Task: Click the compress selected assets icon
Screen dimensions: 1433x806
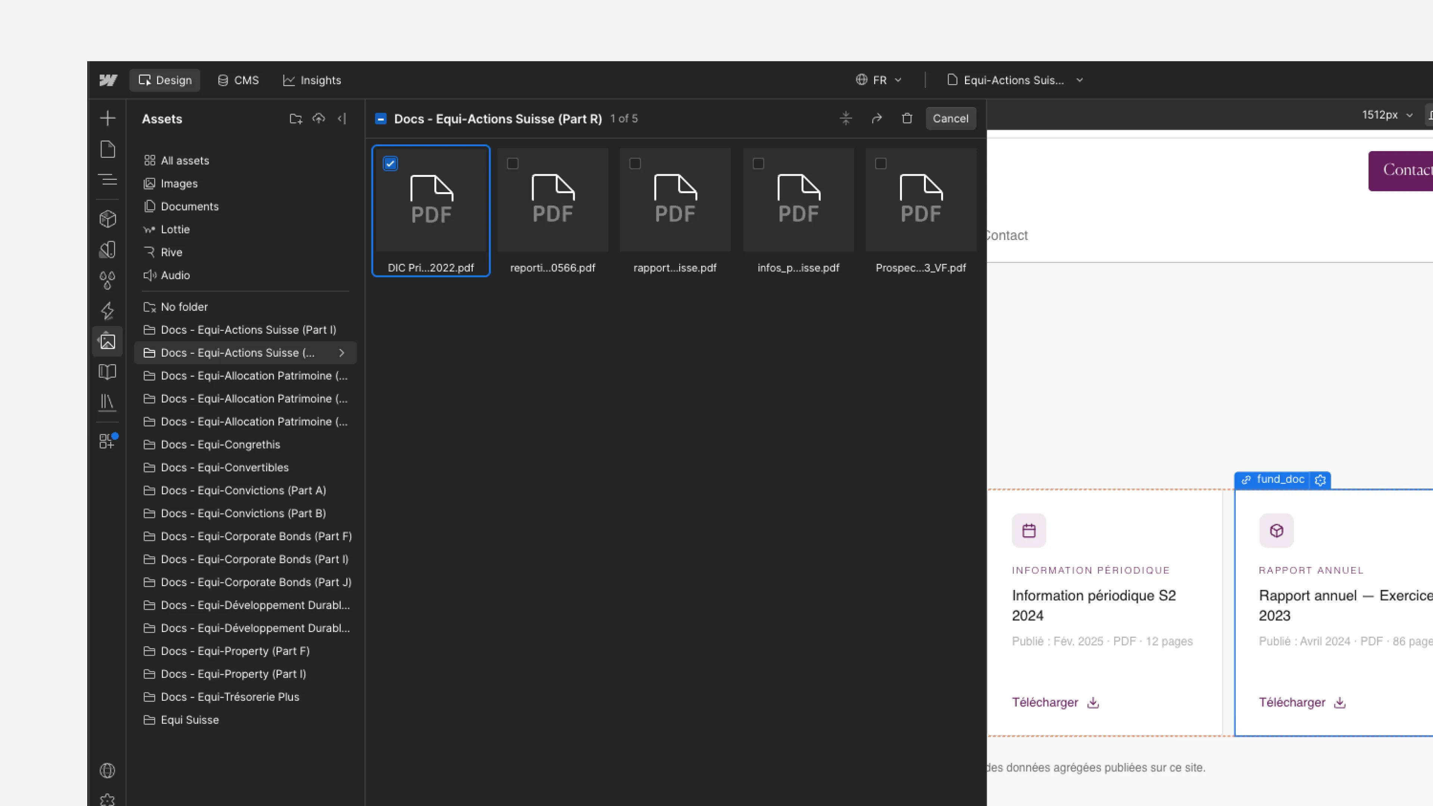Action: 846,119
